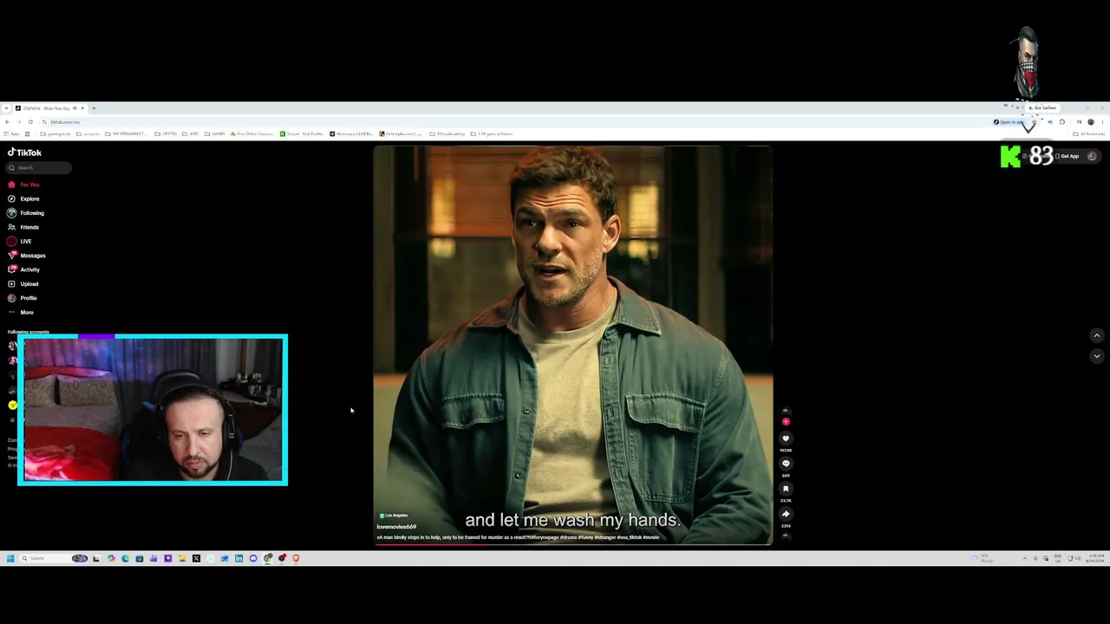Click the TikTok sidebar search field
Screen dimensions: 1110x624
point(40,168)
